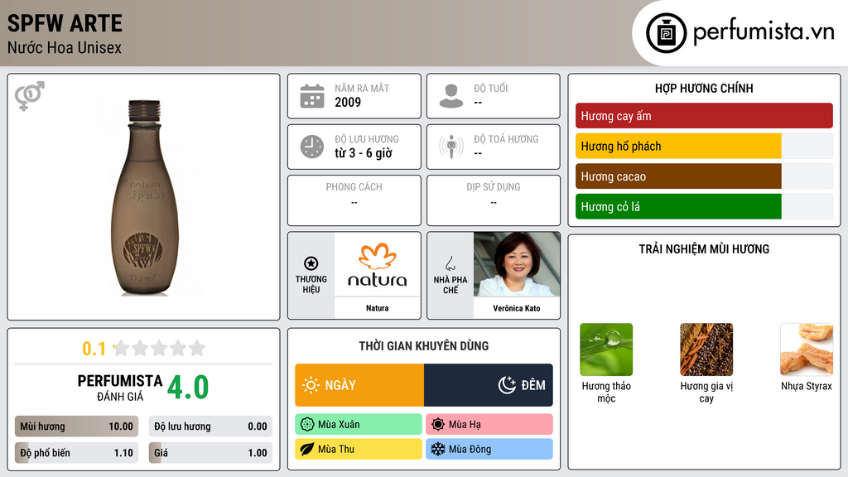Click the clock icon beside Độ lưu hương
Viewport: 848px width, 477px height.
pos(312,147)
